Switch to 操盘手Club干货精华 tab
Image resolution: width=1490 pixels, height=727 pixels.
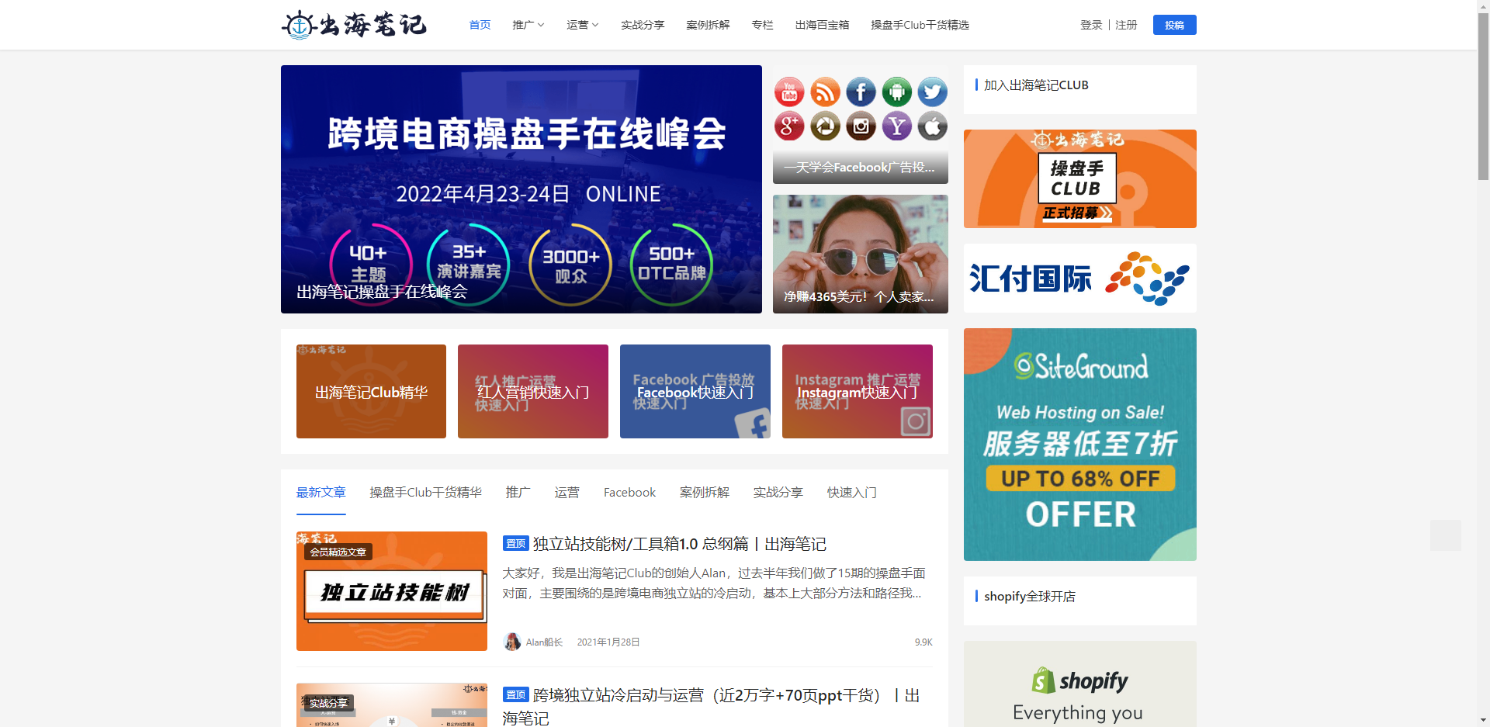tap(425, 492)
